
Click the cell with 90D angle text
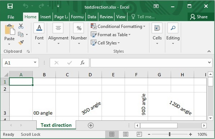[x=136, y=104]
